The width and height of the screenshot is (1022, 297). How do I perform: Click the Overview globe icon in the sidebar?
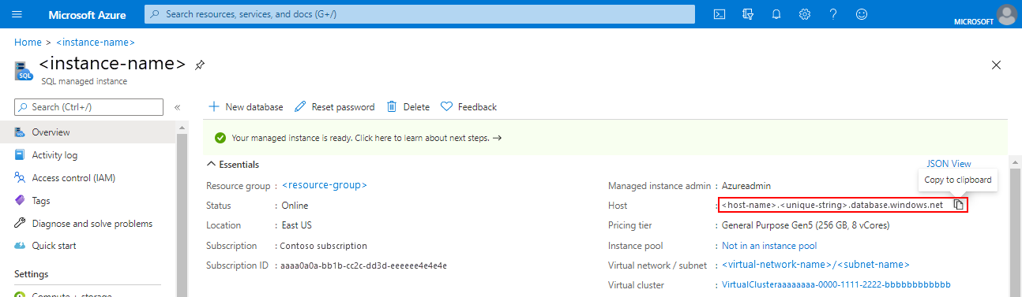tap(21, 132)
